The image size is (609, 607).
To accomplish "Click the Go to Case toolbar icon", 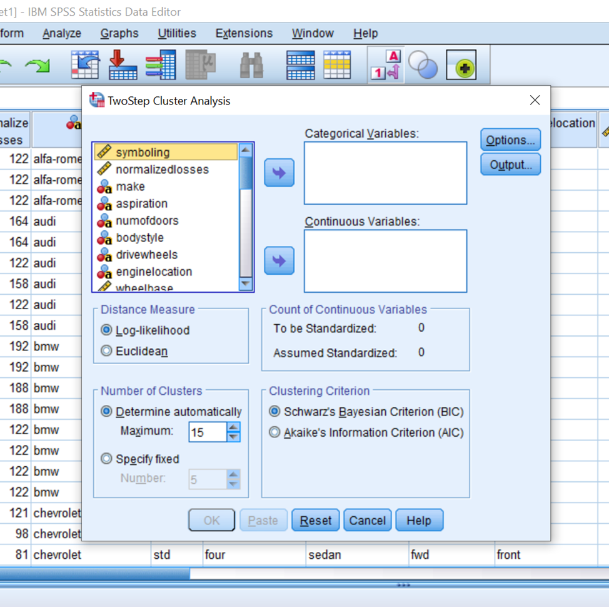I will (x=86, y=64).
